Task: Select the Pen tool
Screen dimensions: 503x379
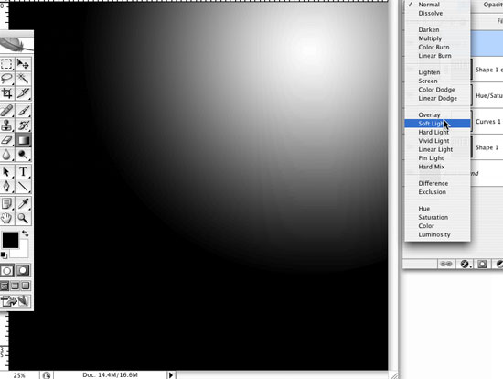Action: (x=6, y=186)
